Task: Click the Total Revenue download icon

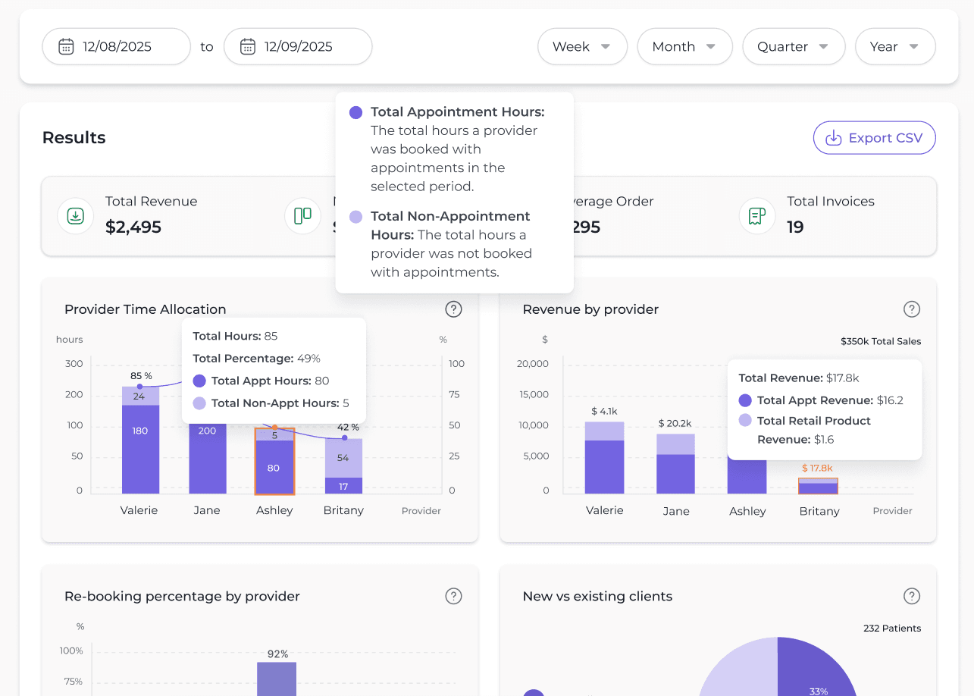Action: [76, 215]
